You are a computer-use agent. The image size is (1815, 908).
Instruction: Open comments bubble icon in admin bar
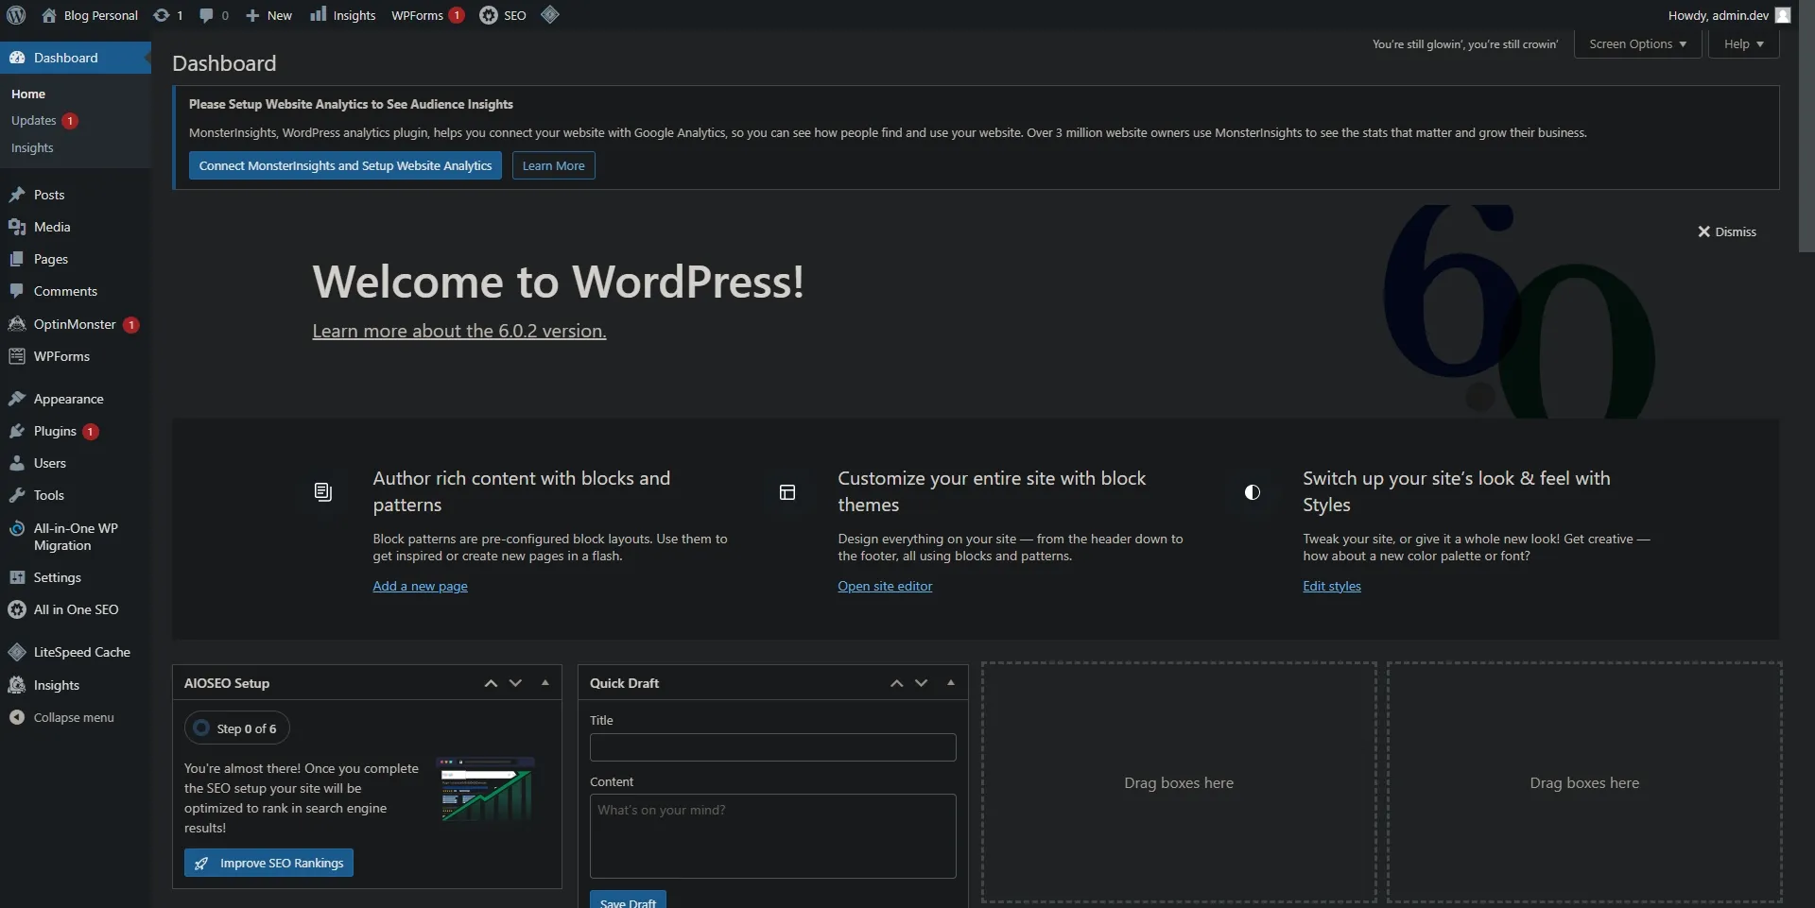point(206,15)
